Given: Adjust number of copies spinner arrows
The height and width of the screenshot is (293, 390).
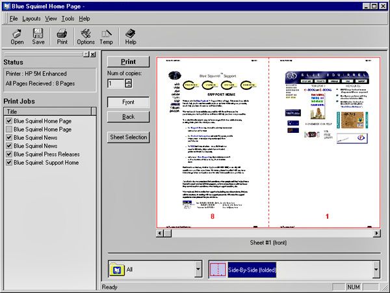Looking at the screenshot, I should tap(129, 83).
